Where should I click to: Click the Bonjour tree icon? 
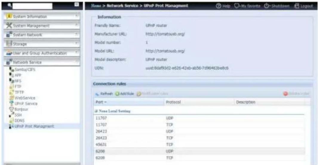pos(12,109)
